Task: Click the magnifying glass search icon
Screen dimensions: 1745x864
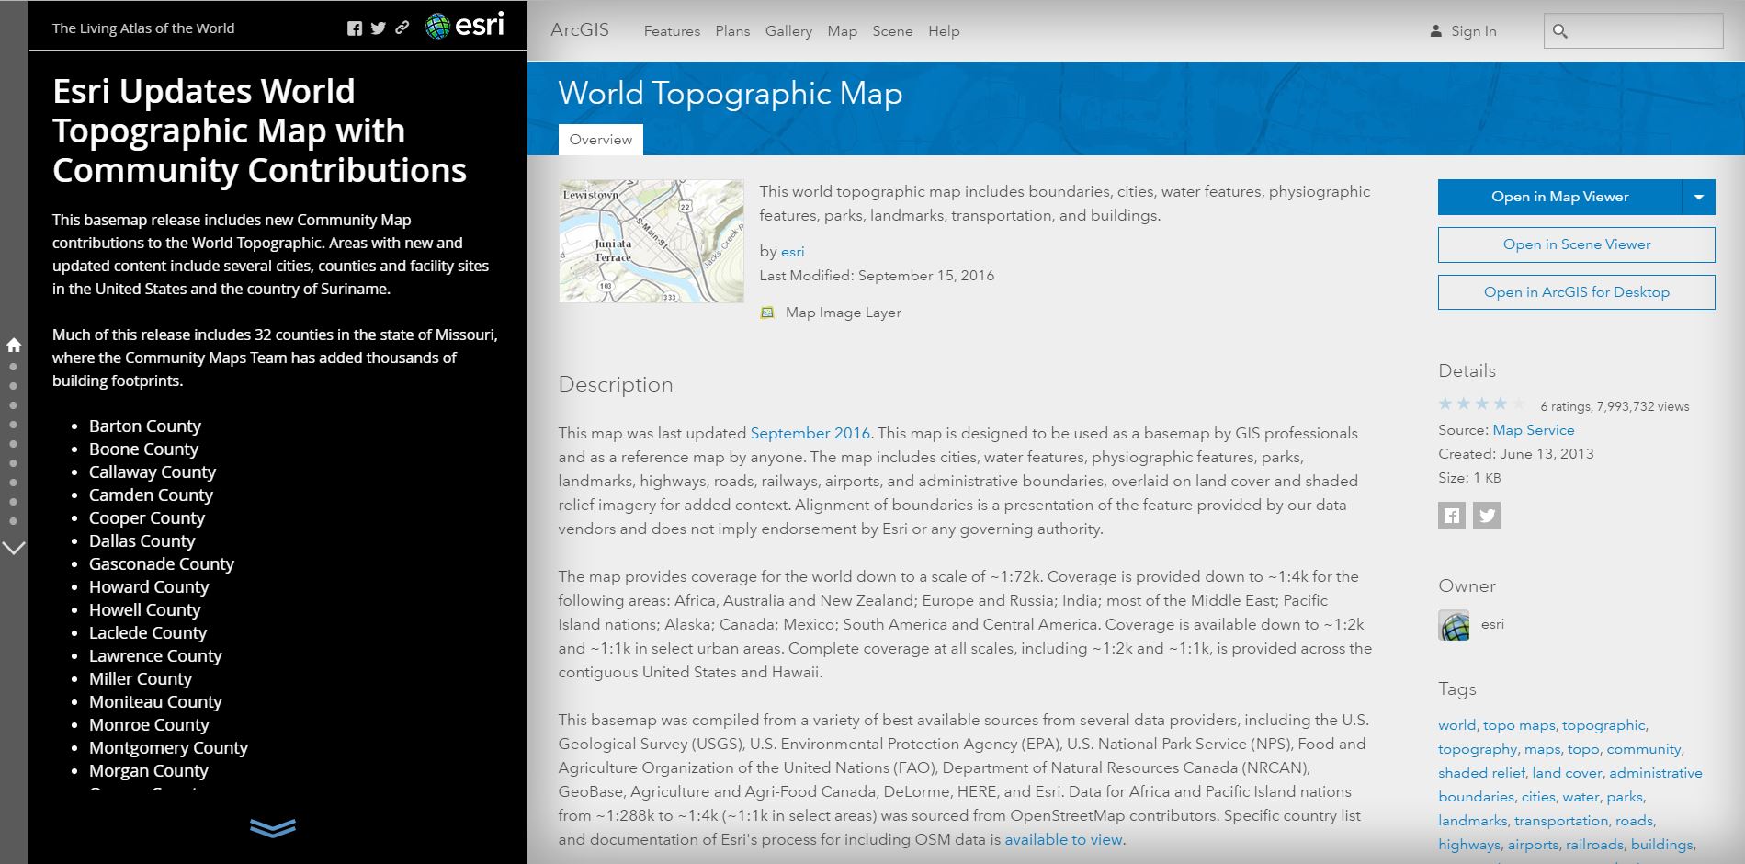Action: [x=1559, y=31]
